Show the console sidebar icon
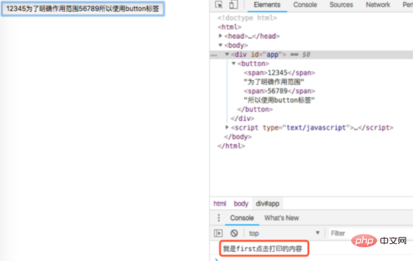 (x=218, y=233)
